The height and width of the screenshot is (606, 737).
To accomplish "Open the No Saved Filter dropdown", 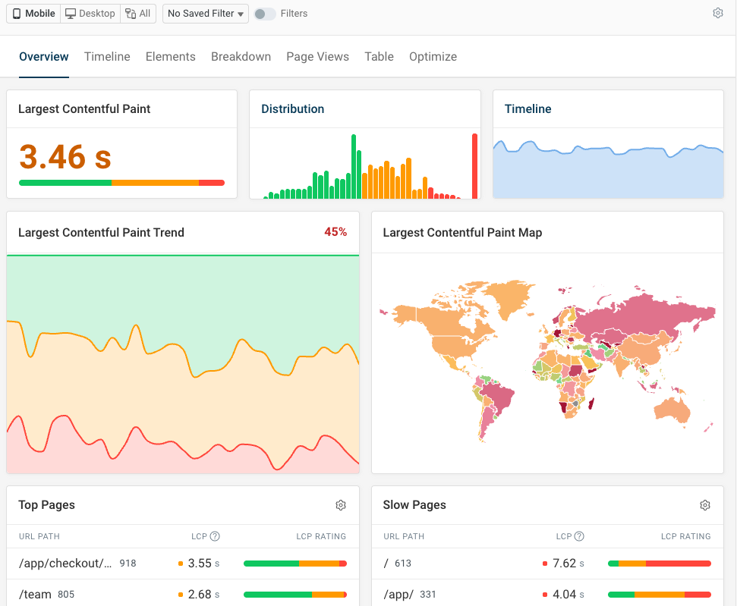I will click(200, 13).
